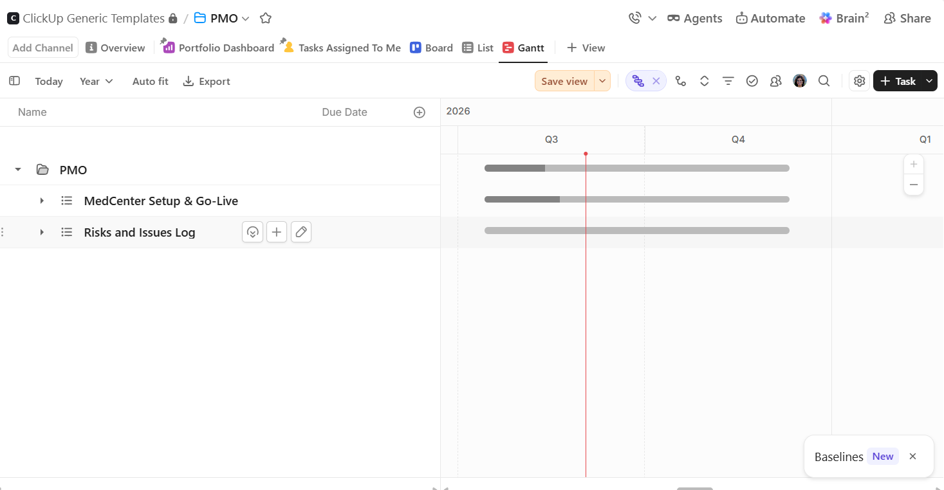Click the red today marker line
This screenshot has height=490, width=944.
click(586, 315)
